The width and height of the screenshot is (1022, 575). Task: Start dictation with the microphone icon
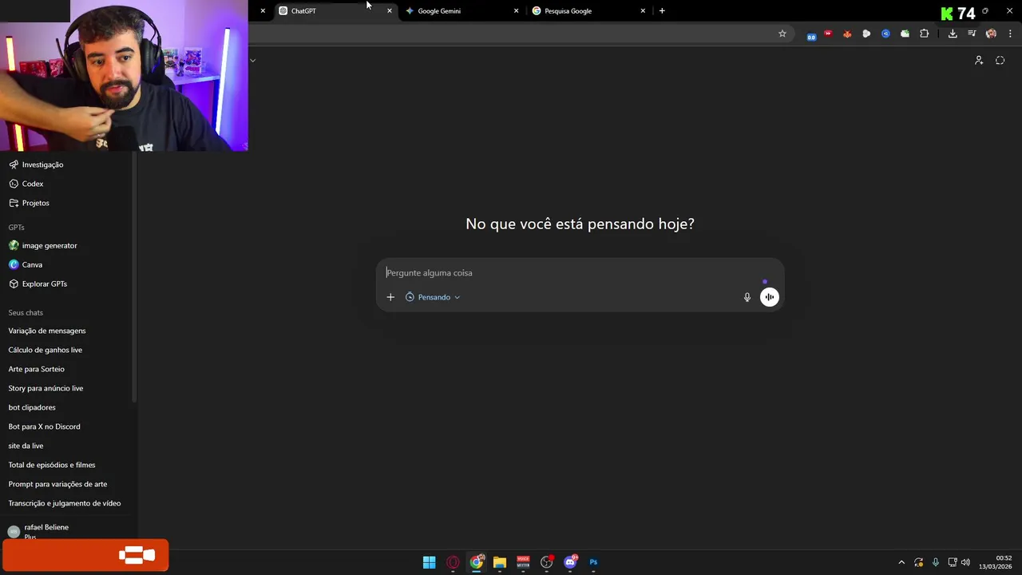pyautogui.click(x=747, y=297)
